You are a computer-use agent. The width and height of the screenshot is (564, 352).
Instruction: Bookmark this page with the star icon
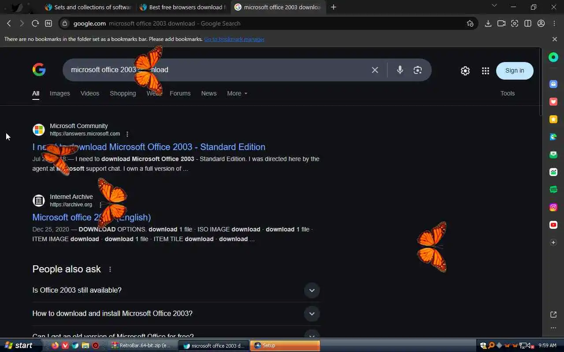tap(470, 23)
